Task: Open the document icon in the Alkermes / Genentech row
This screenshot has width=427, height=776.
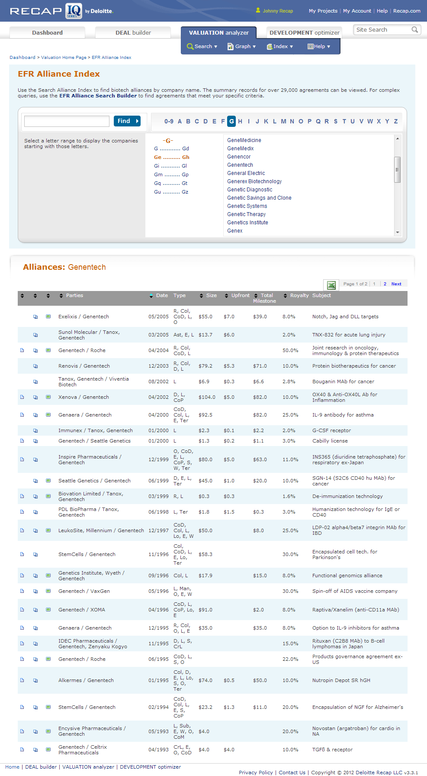Action: click(22, 680)
